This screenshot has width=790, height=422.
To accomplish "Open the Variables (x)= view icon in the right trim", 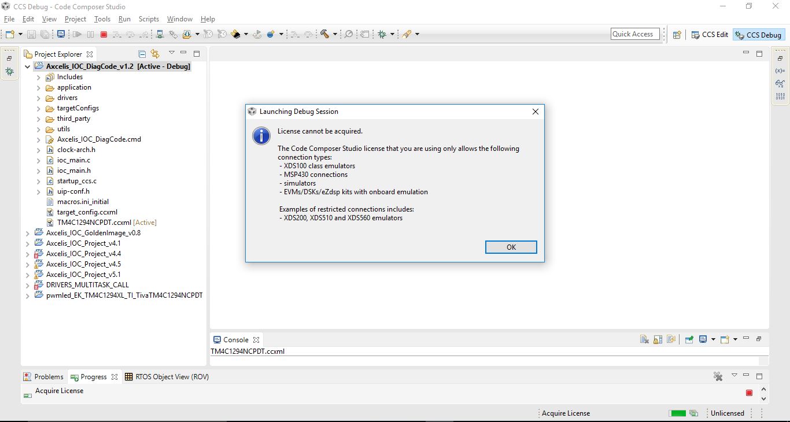I will [x=780, y=71].
